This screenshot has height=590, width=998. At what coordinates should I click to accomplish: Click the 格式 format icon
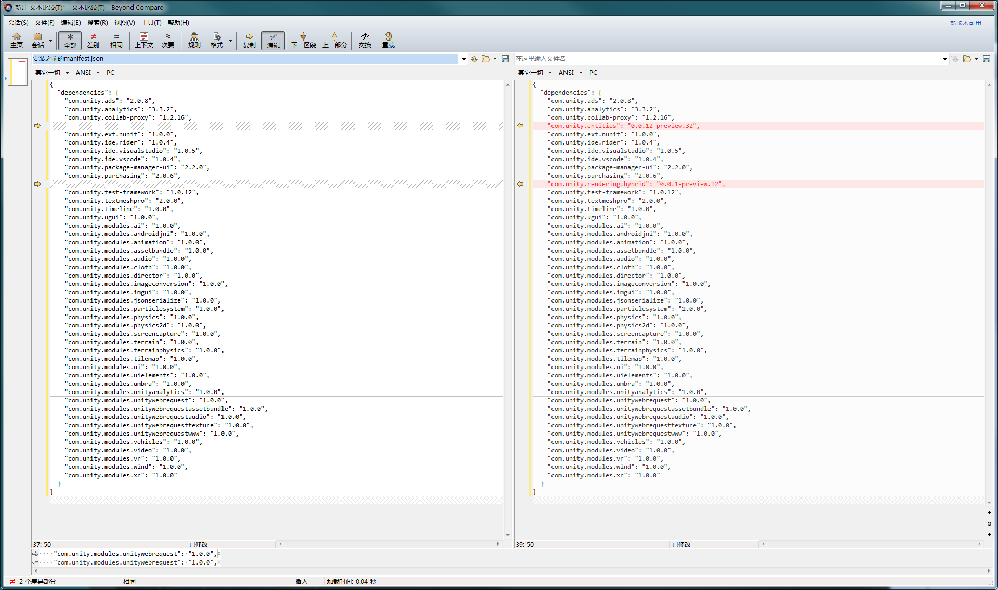216,40
